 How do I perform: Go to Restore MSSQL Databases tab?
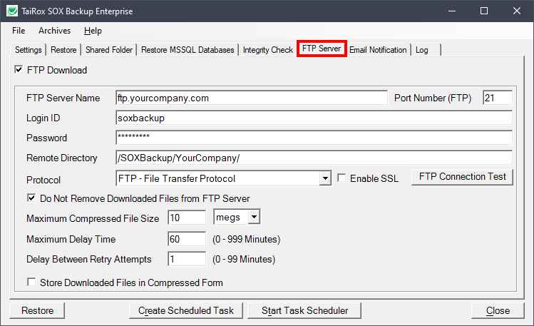[188, 50]
